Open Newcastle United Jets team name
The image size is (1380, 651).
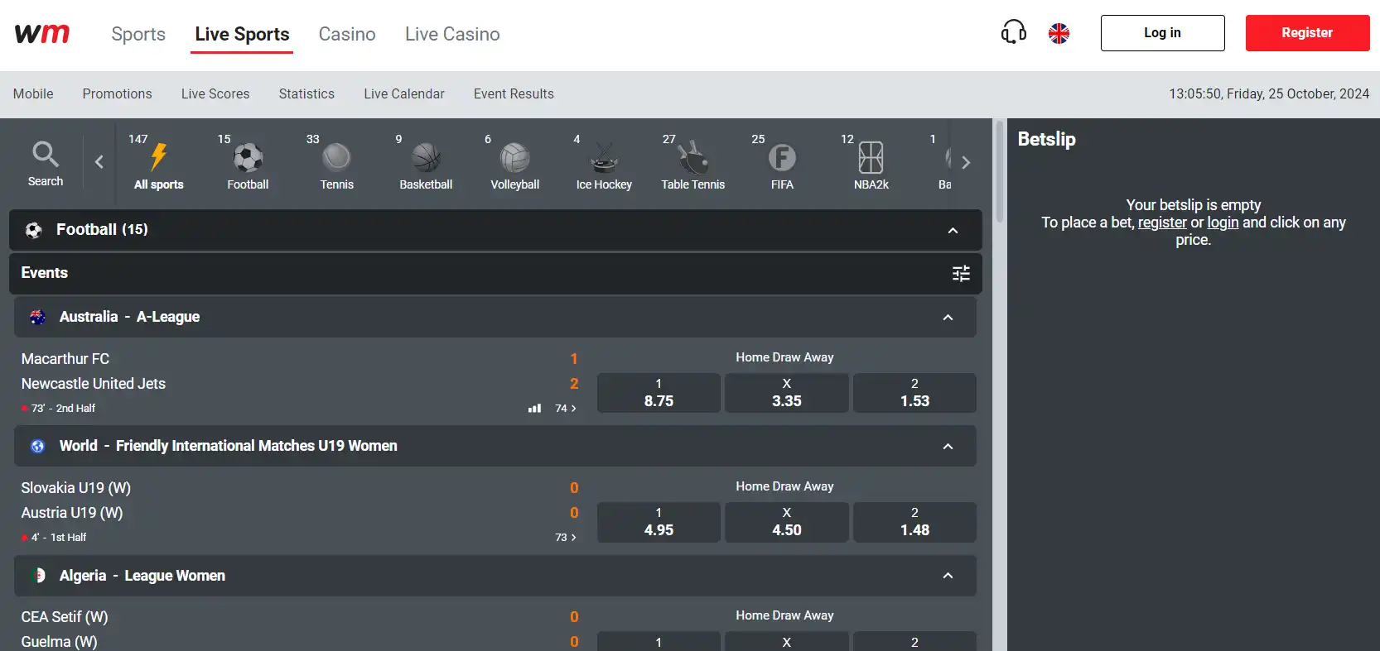point(94,384)
